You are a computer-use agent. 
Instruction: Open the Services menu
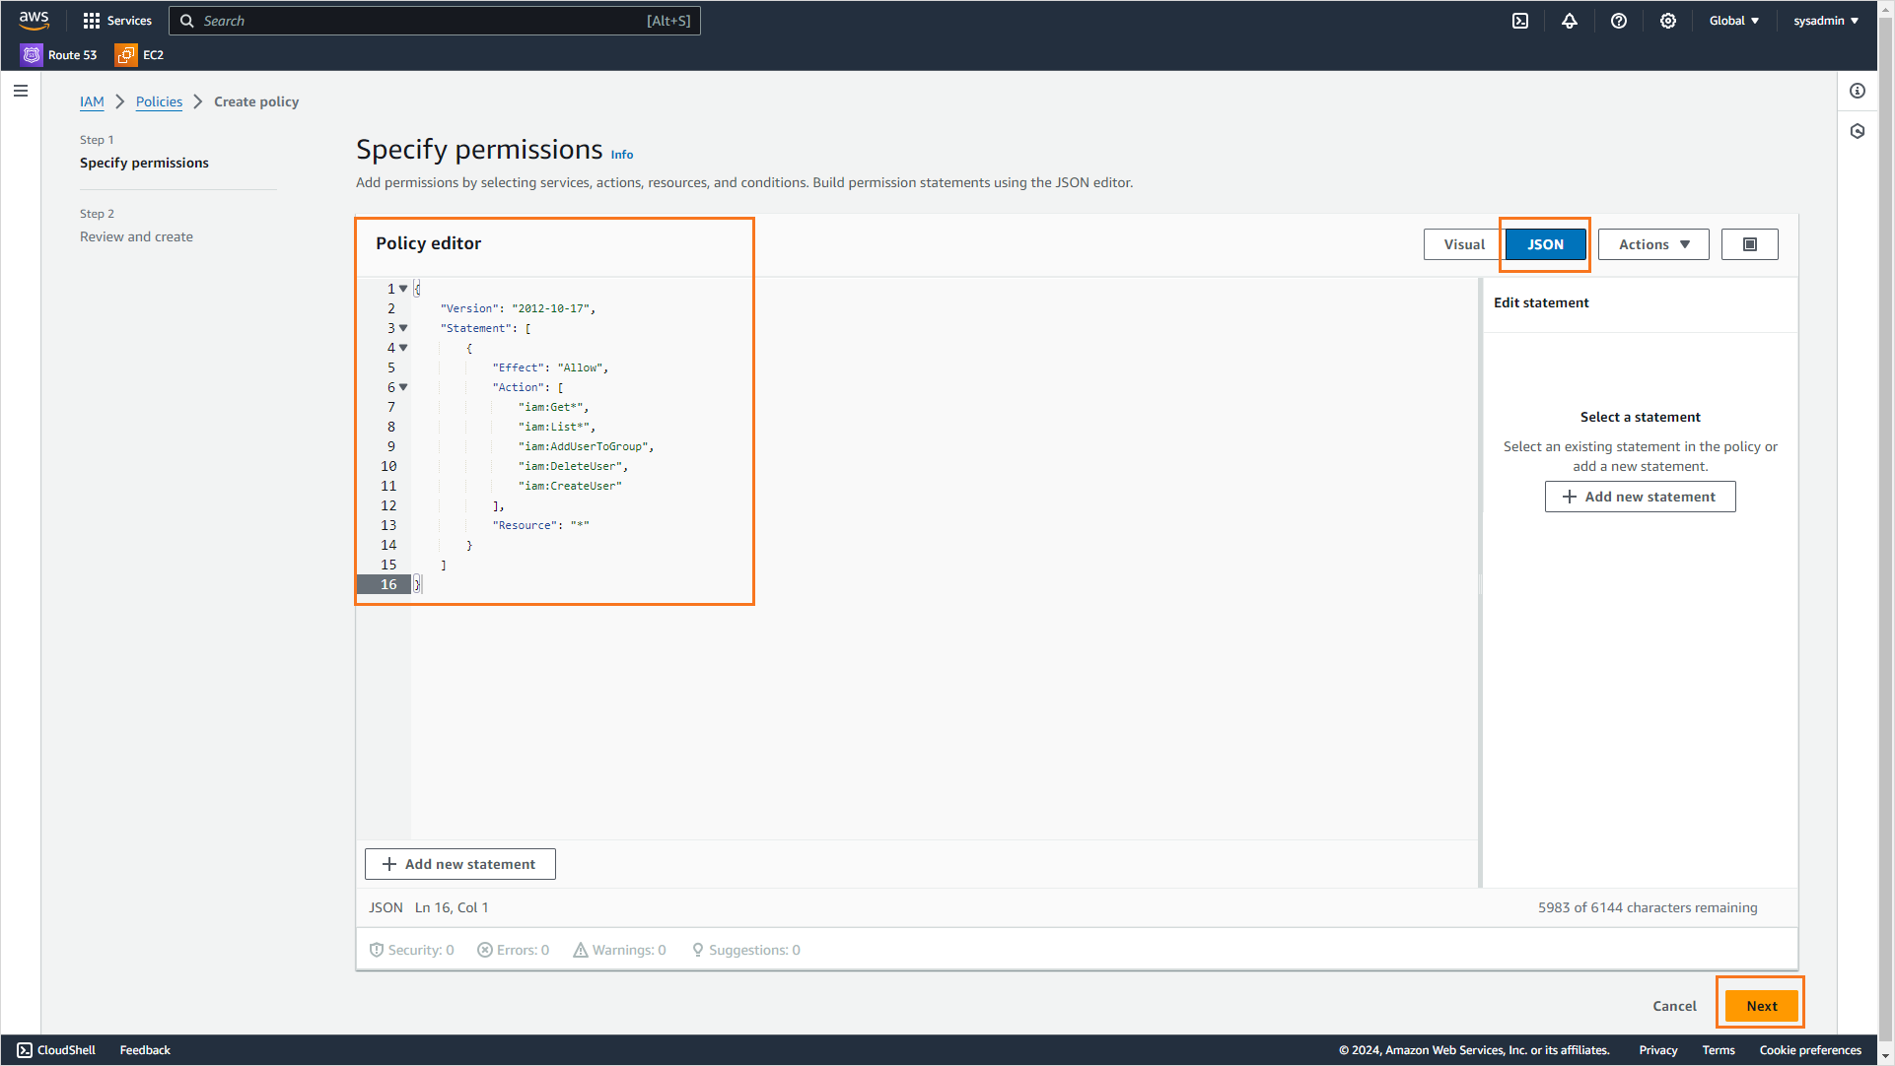coord(117,21)
